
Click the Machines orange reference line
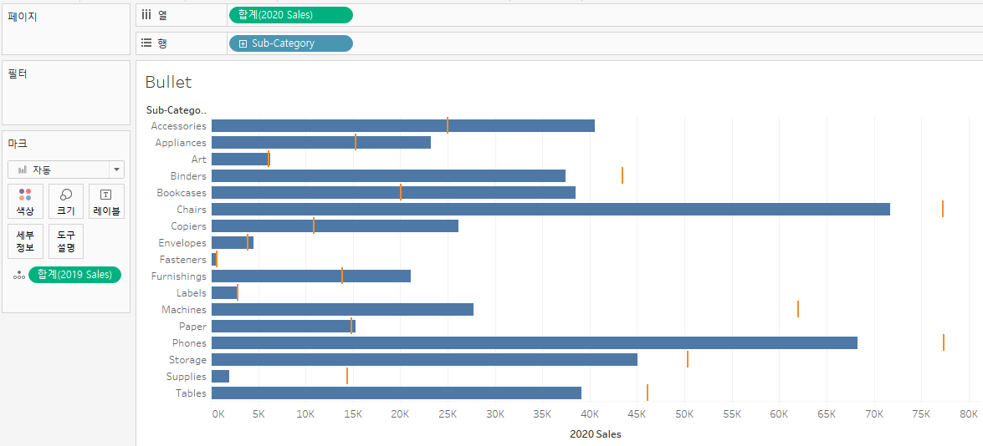coord(798,309)
